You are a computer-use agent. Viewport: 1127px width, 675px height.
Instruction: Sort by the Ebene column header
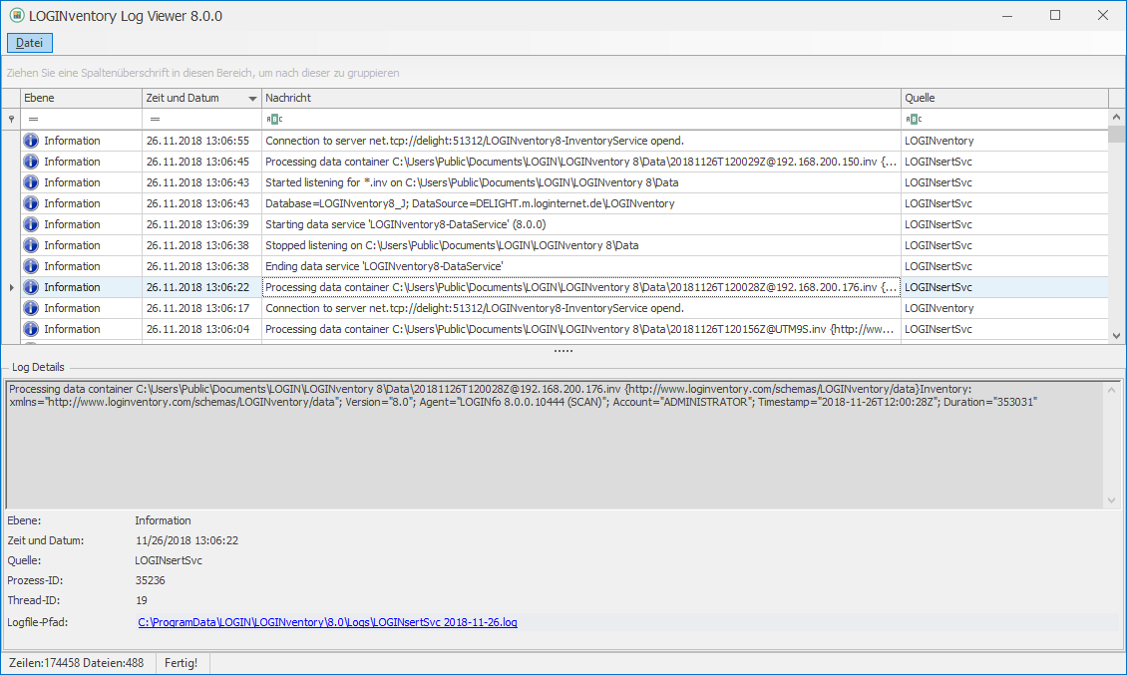point(81,98)
